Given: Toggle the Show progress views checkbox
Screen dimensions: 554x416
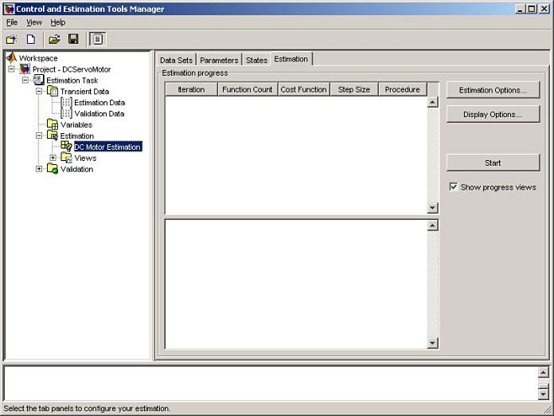Looking at the screenshot, I should click(453, 187).
